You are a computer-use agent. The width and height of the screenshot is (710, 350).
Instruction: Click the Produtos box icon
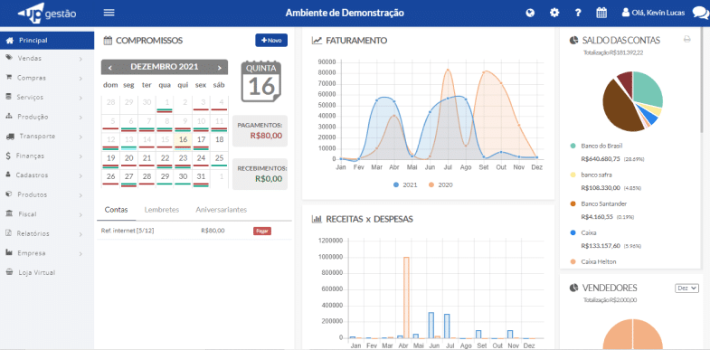9,194
